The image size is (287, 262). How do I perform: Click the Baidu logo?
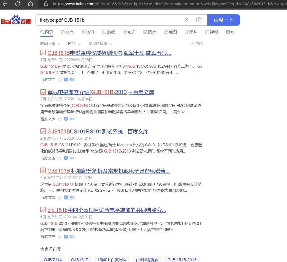pyautogui.click(x=16, y=20)
